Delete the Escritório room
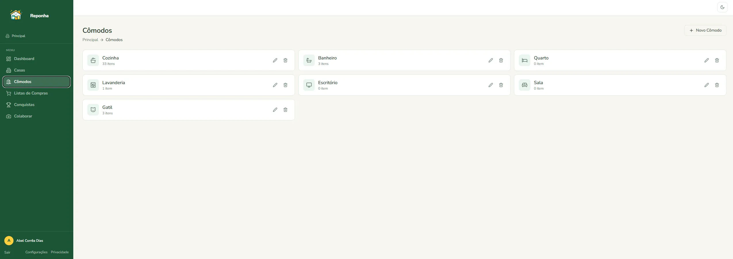 (x=501, y=85)
